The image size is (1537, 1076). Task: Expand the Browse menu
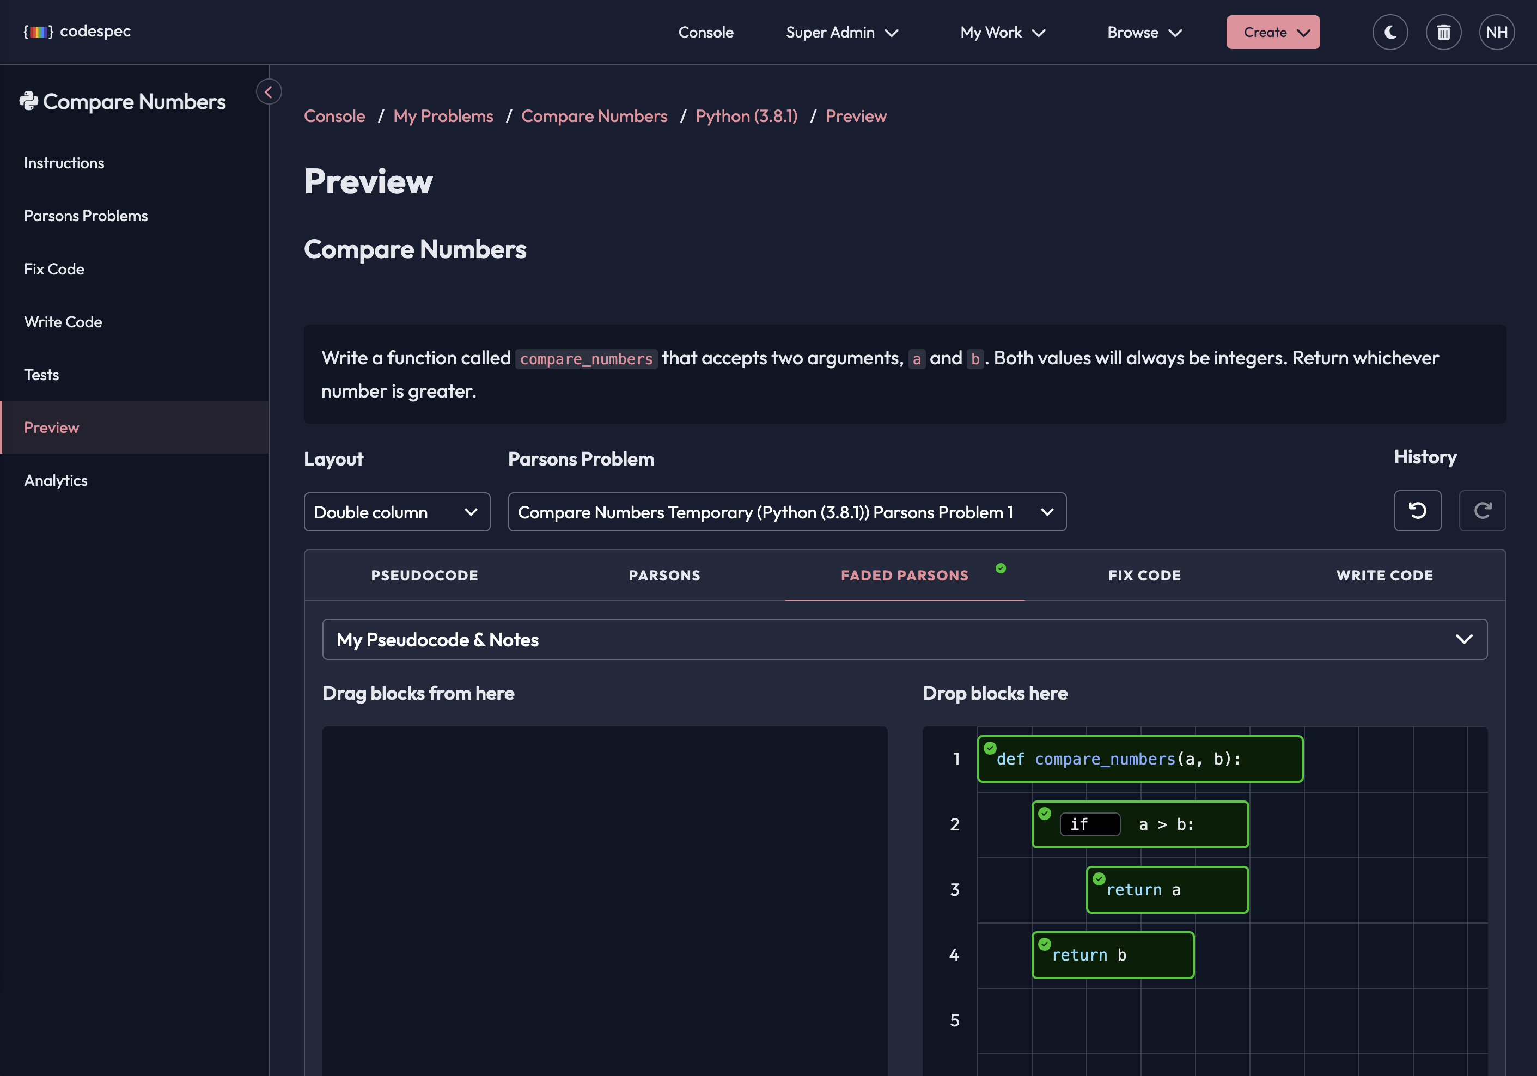[1144, 32]
